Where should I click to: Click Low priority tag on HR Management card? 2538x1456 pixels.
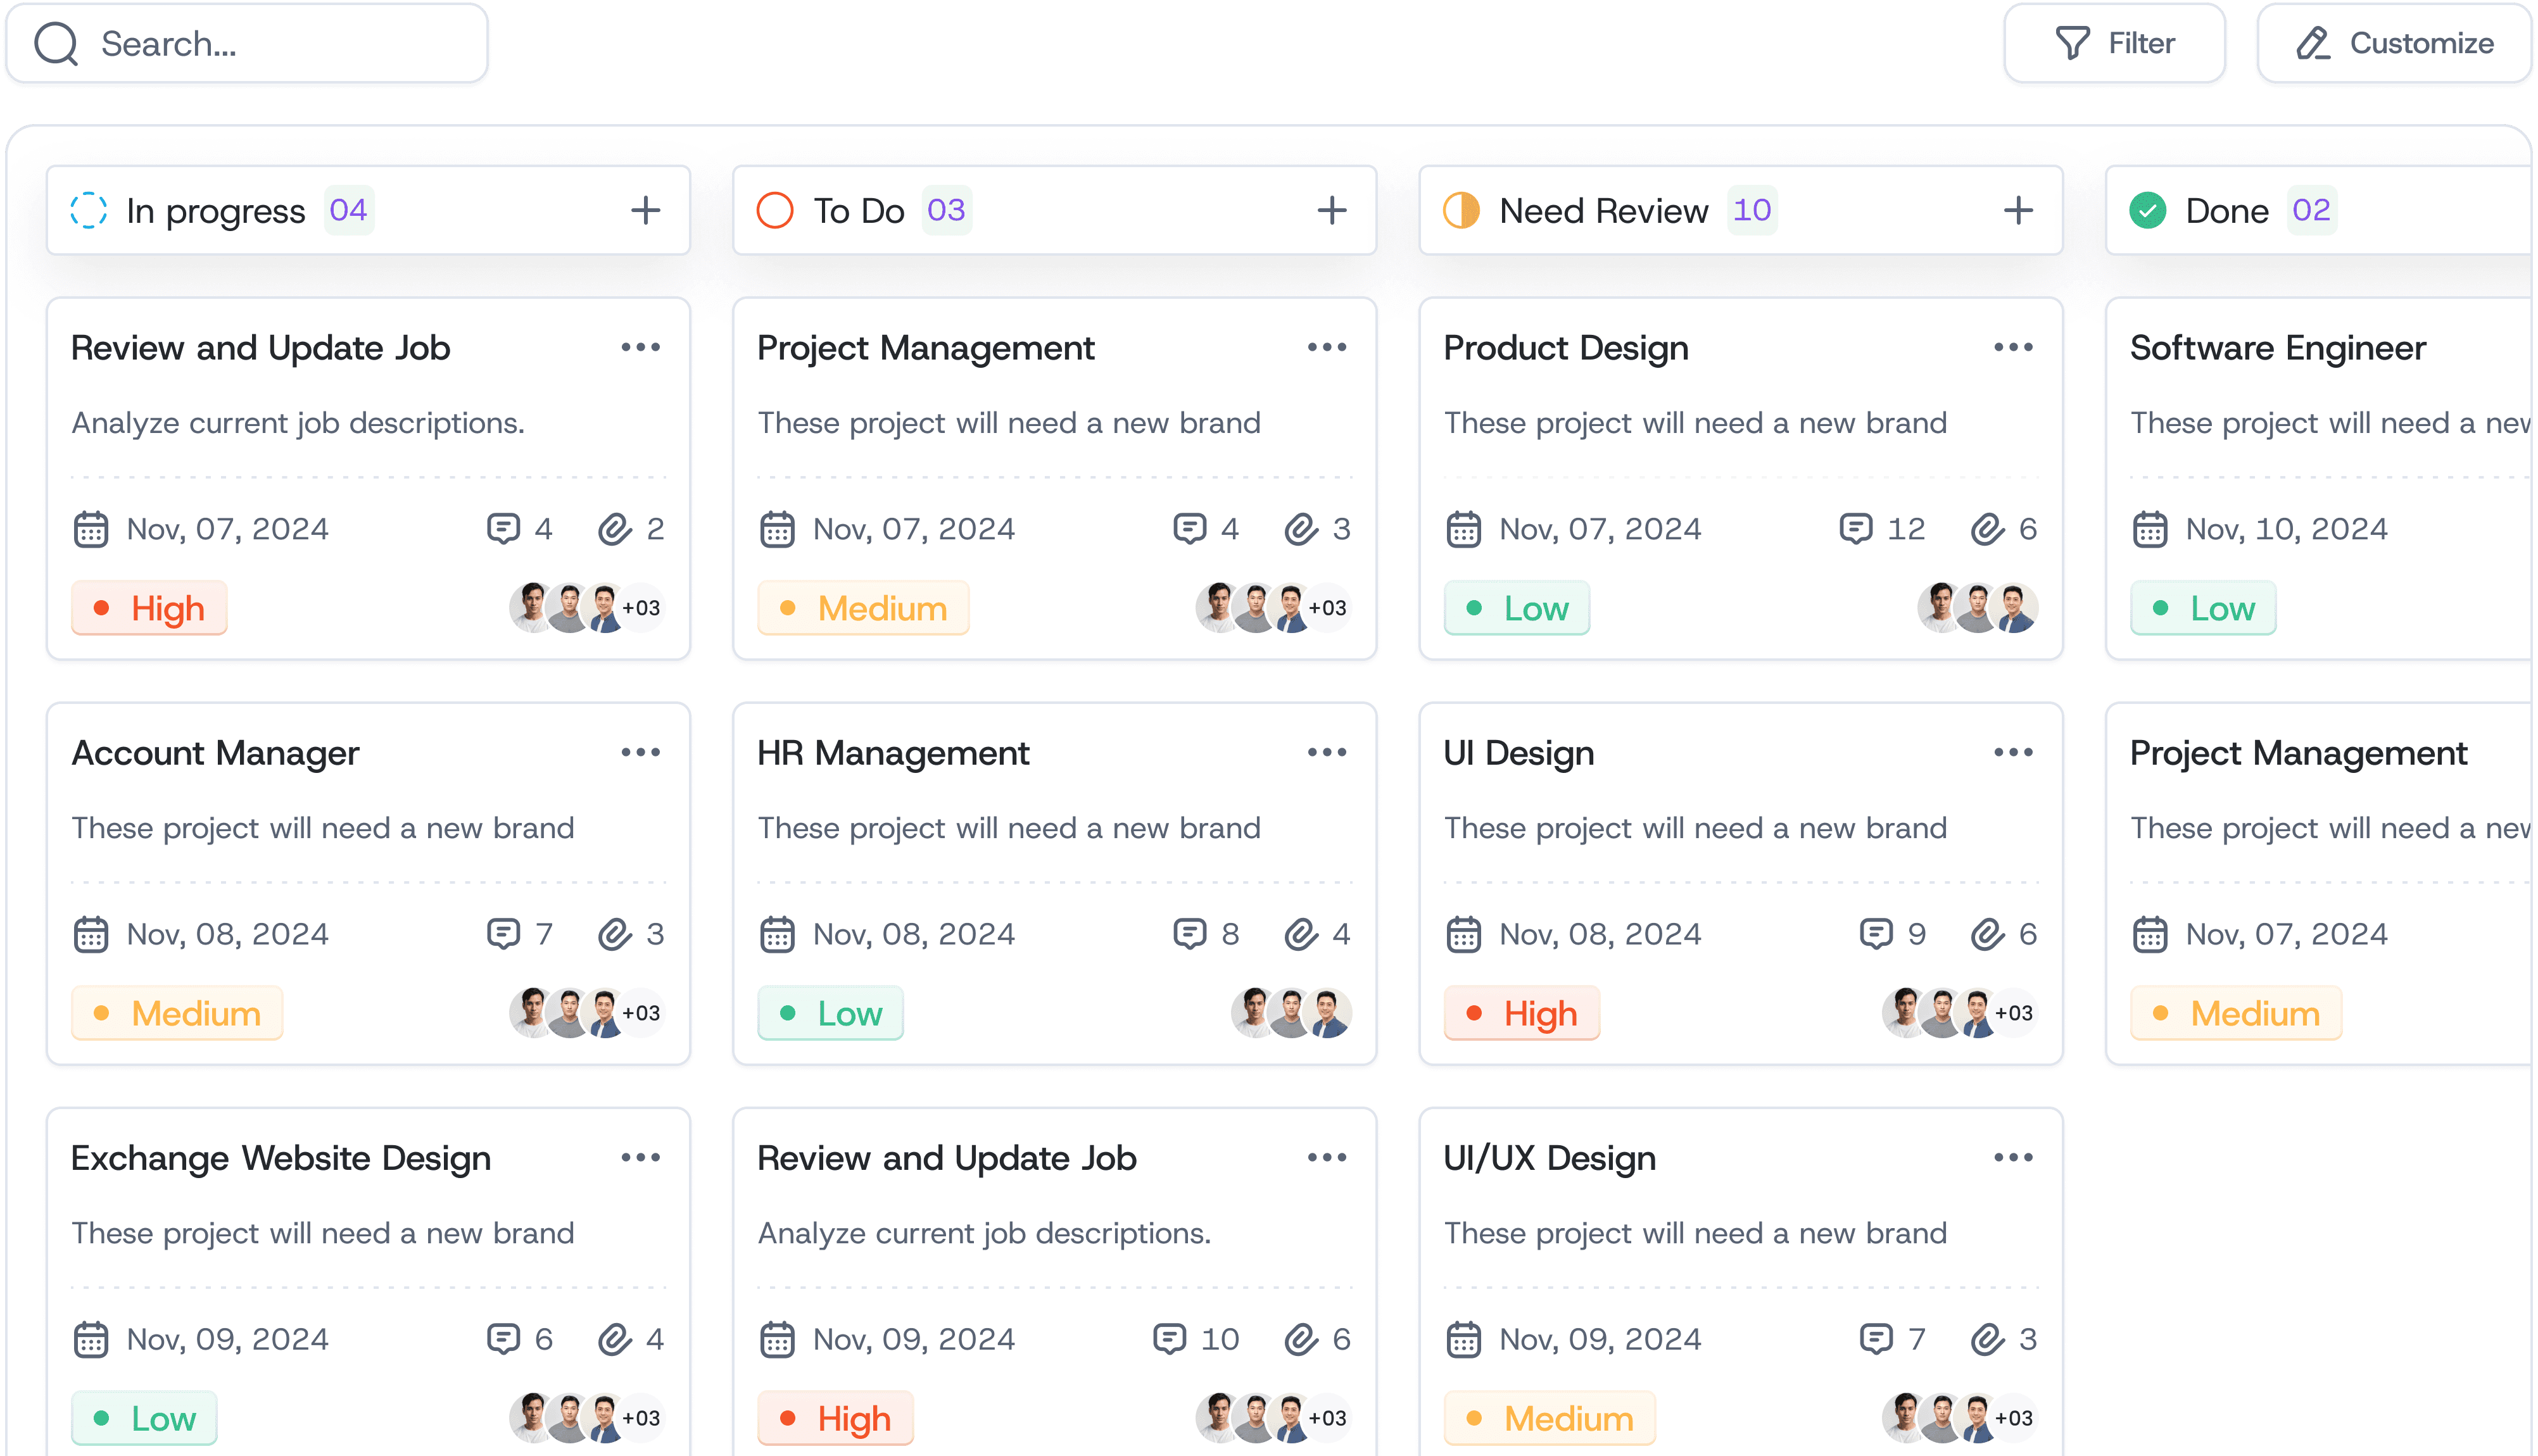pos(830,1013)
